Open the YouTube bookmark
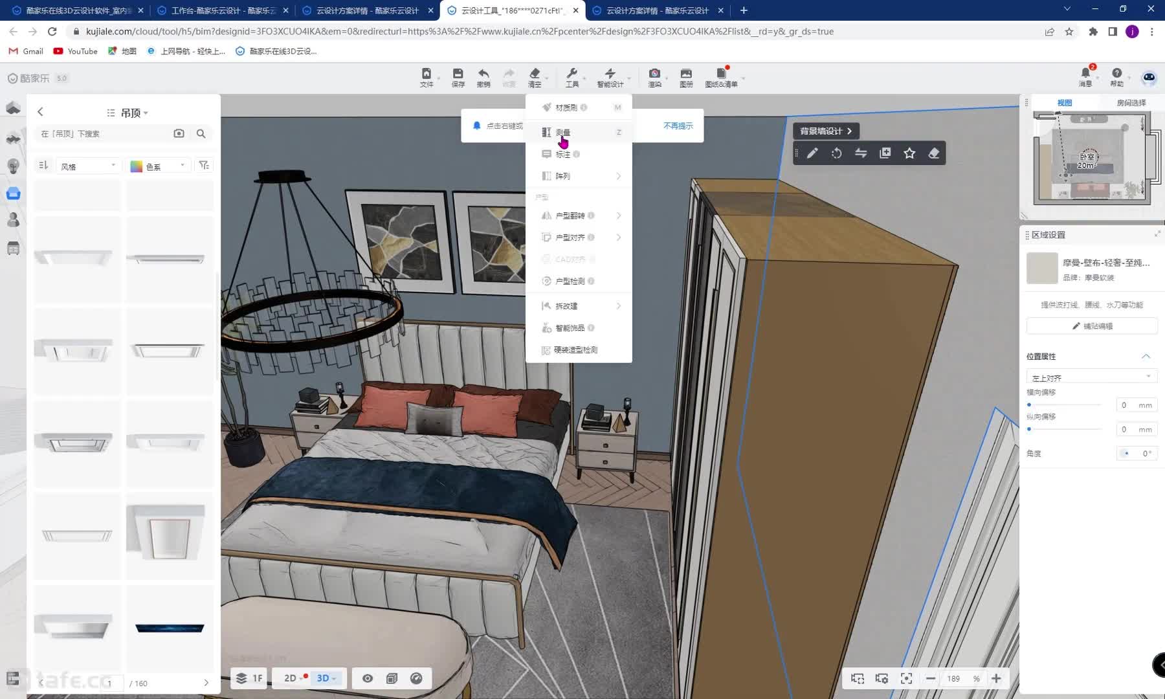This screenshot has height=699, width=1165. coord(75,51)
